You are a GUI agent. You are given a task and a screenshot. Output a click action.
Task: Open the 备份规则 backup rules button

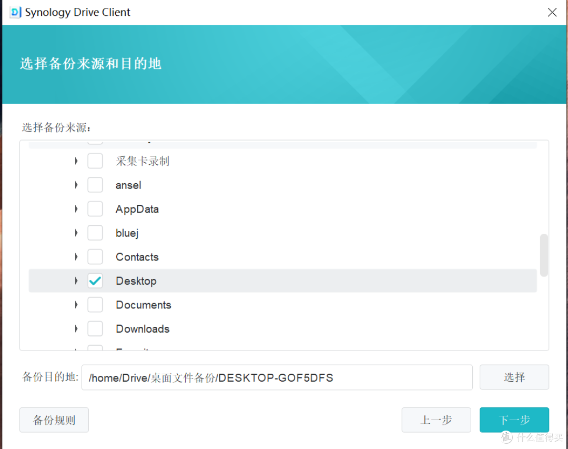(54, 420)
